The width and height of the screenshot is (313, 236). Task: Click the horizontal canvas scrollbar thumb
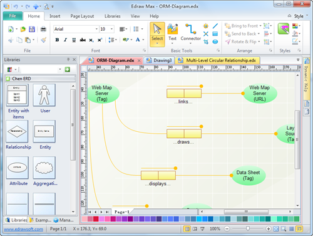[x=246, y=212]
